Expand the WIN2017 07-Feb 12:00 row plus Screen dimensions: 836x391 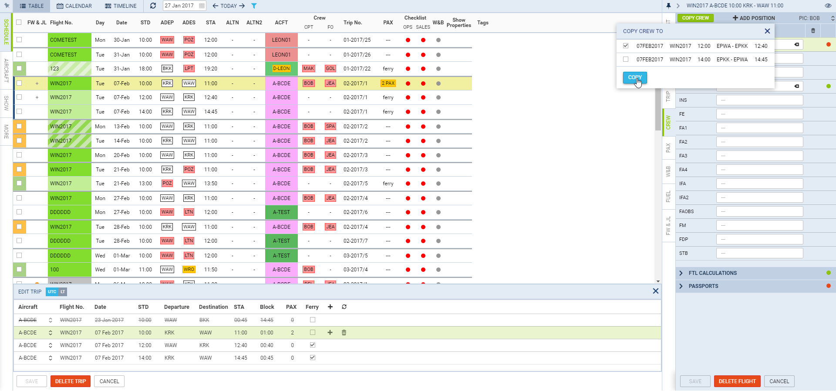37,97
